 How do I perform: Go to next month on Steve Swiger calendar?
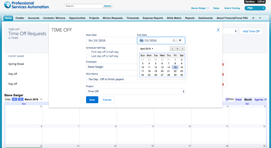pyautogui.click(x=21, y=99)
